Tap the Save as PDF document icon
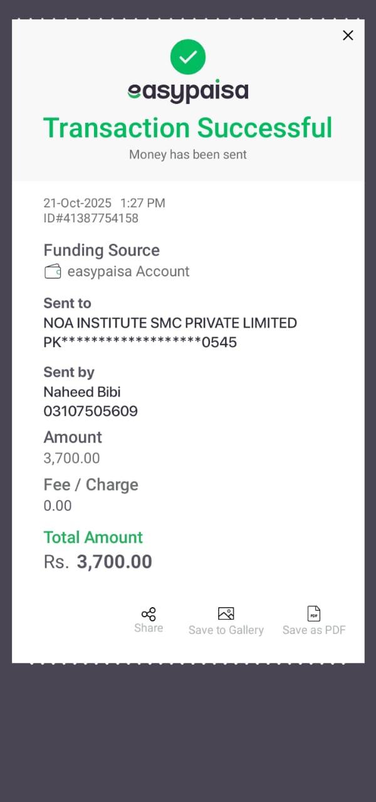 313,613
